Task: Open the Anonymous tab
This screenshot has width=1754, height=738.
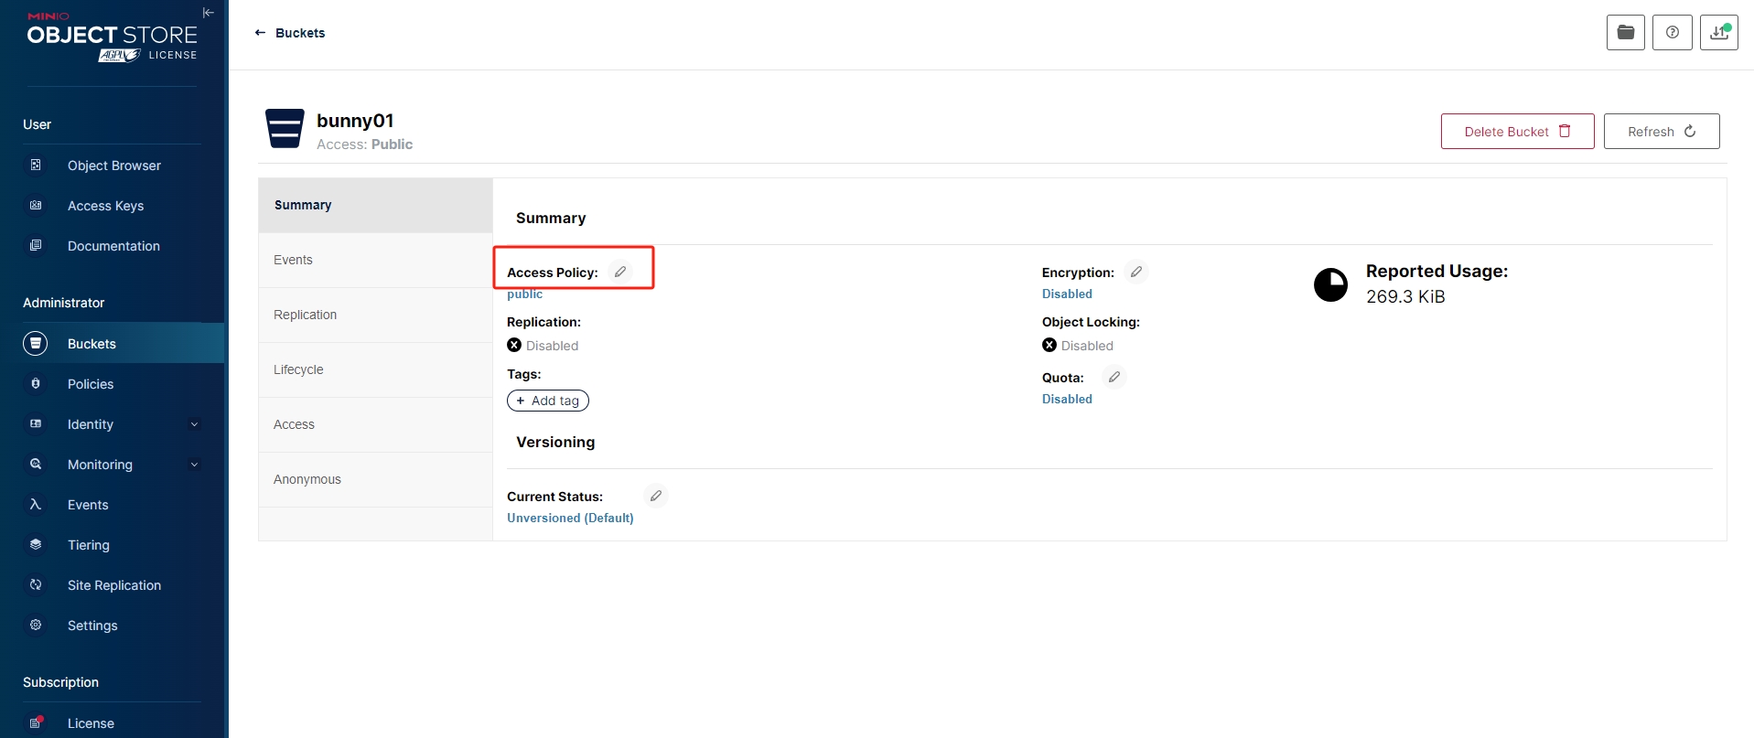Action: tap(375, 479)
